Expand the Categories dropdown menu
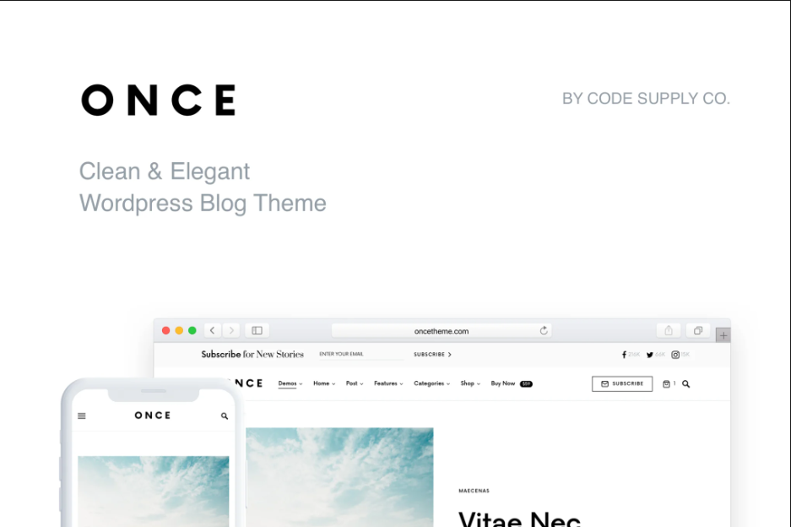Image resolution: width=791 pixels, height=527 pixels. (x=432, y=383)
